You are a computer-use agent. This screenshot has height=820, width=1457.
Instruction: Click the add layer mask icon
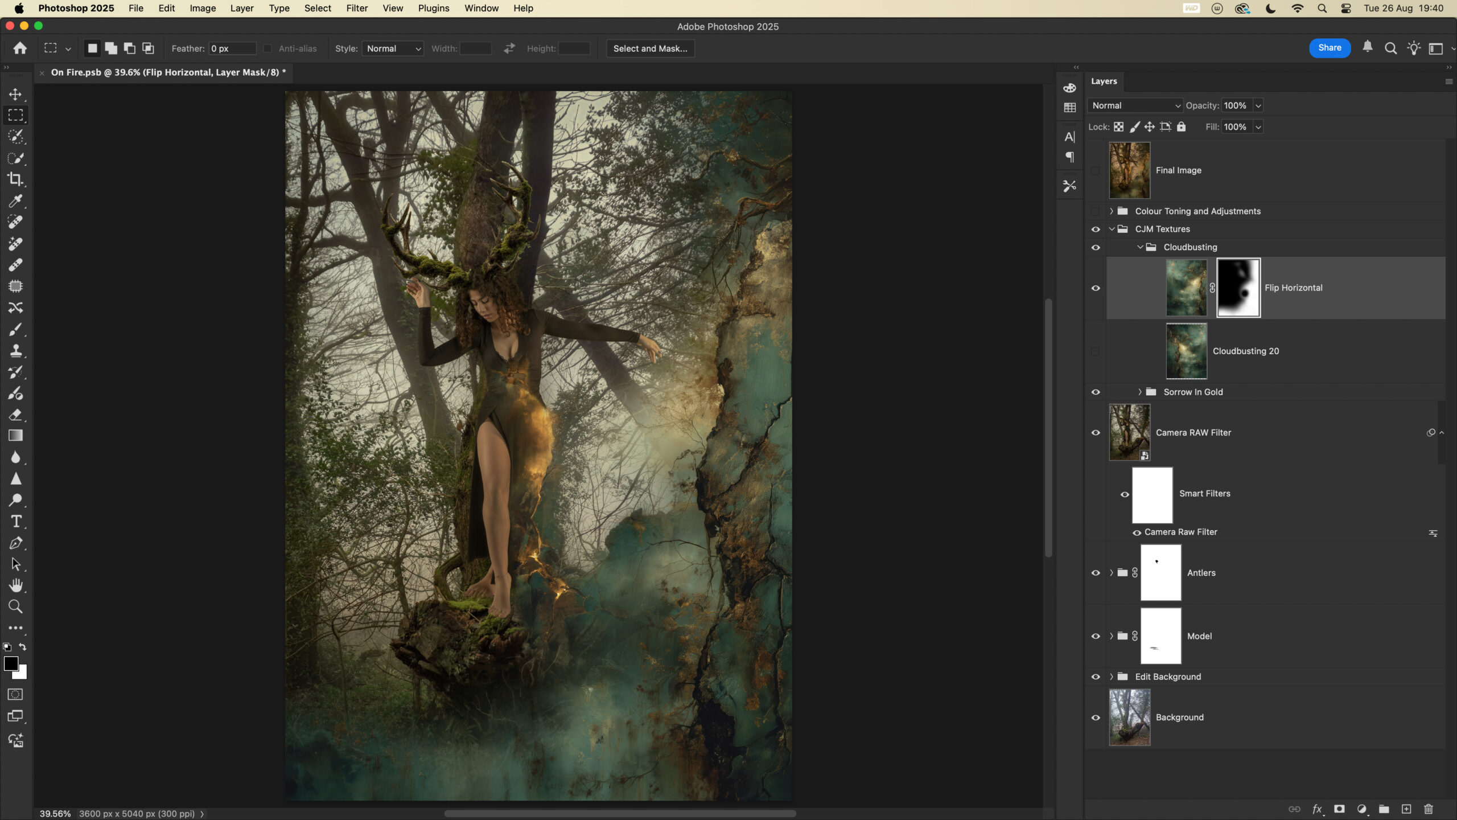pyautogui.click(x=1339, y=809)
